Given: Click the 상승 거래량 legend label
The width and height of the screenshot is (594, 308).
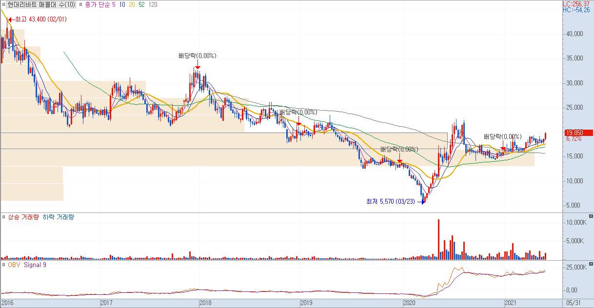Looking at the screenshot, I should click(x=23, y=217).
